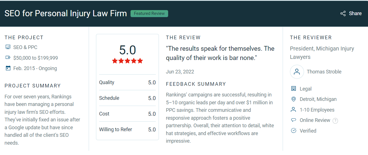Click the Share network icon
This screenshot has height=155, width=368.
coord(343,13)
